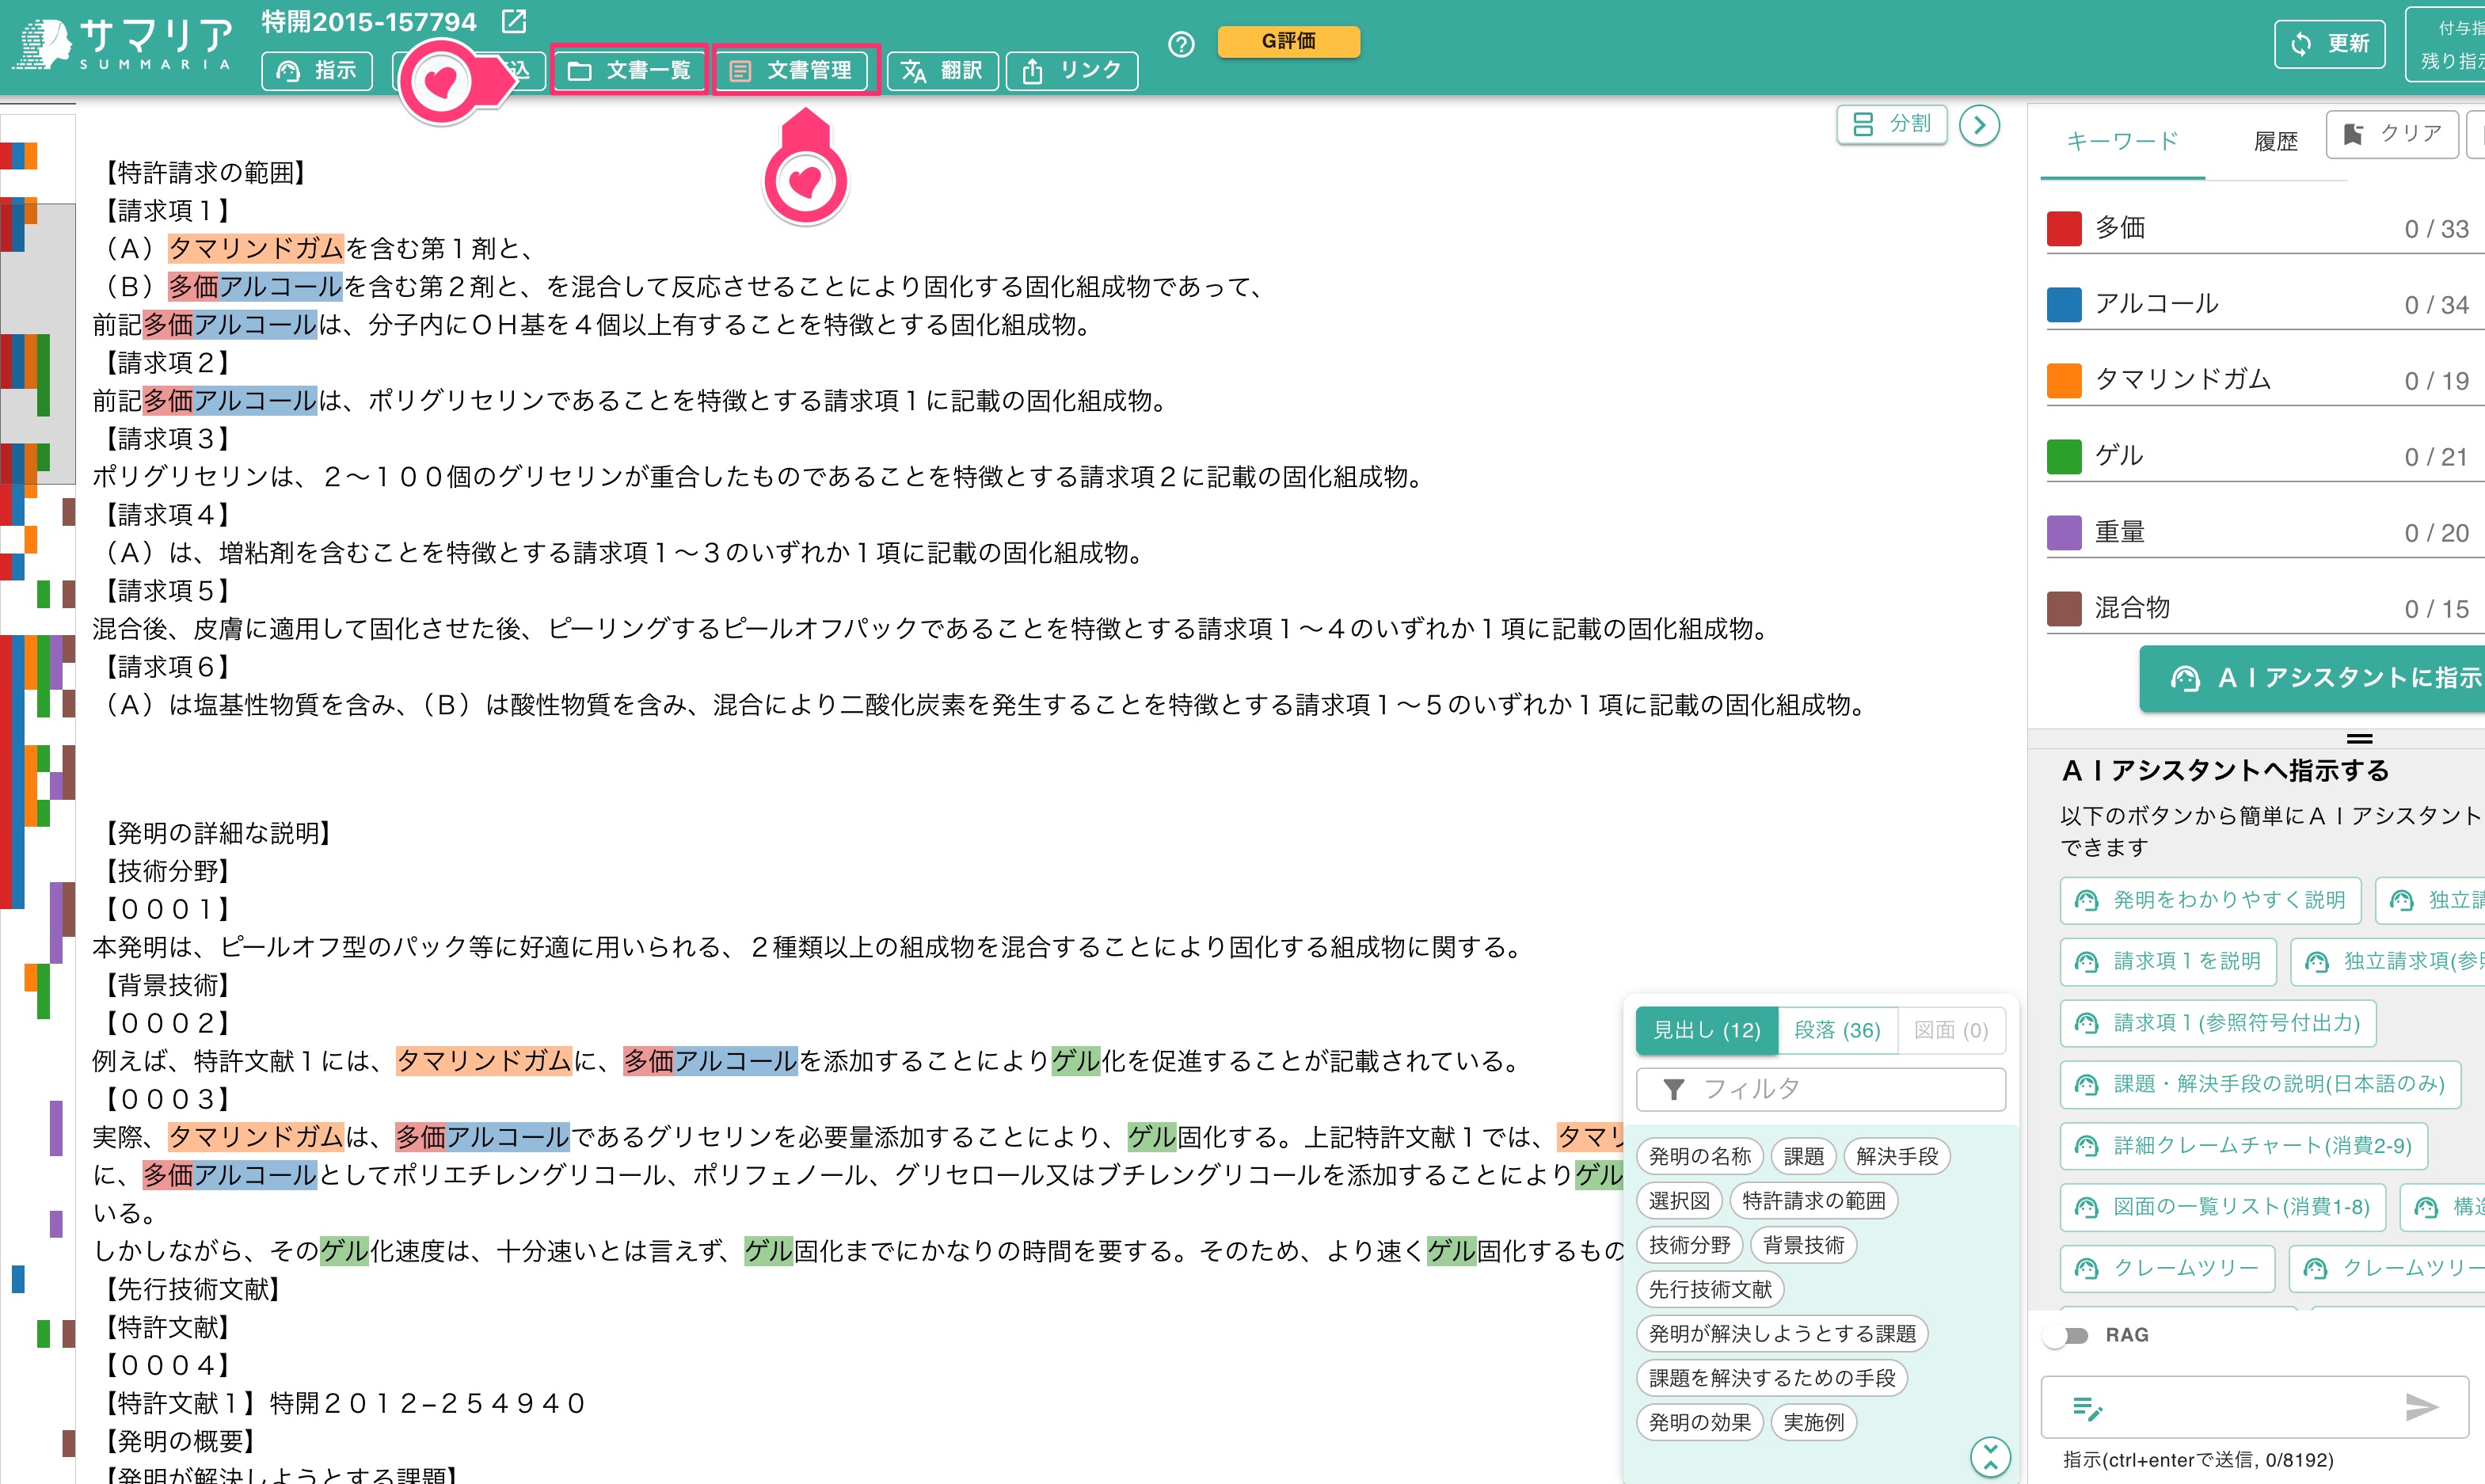Open the help question mark icon
Screen dimensions: 2485x1484
tap(1181, 44)
